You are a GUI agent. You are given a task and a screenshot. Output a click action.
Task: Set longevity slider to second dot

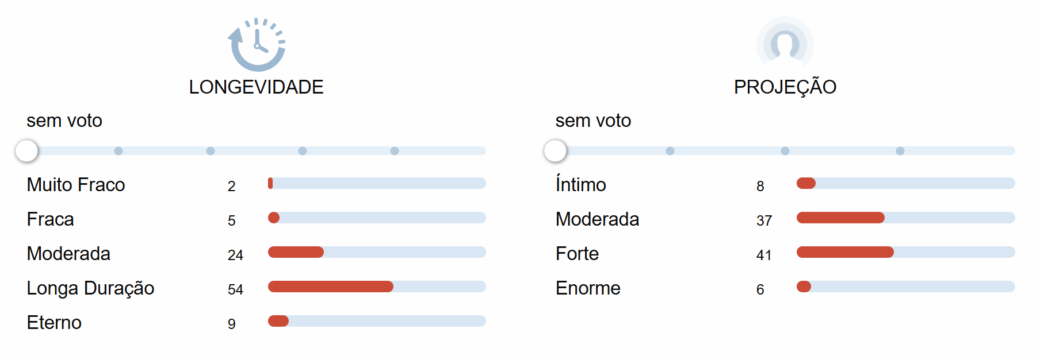(211, 151)
